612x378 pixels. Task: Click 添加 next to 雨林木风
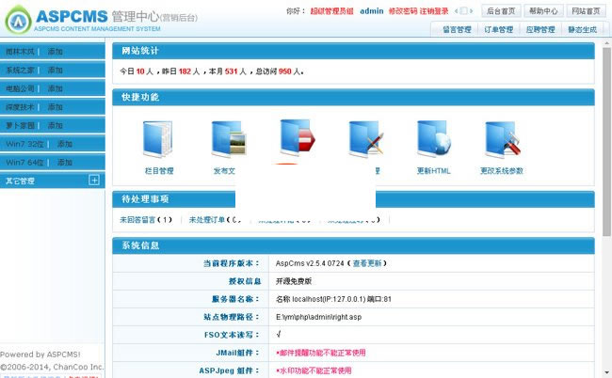pyautogui.click(x=55, y=52)
